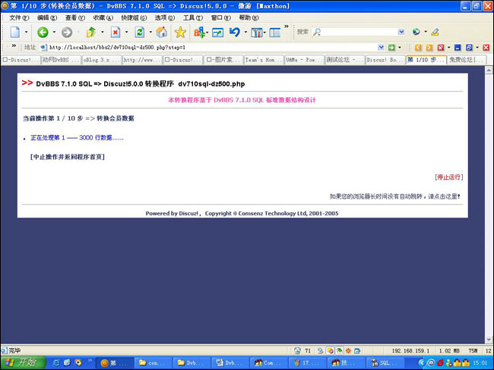This screenshot has height=370, width=494.
Task: Open back-history dropdown arrow beside green back button
Action: 54,32
